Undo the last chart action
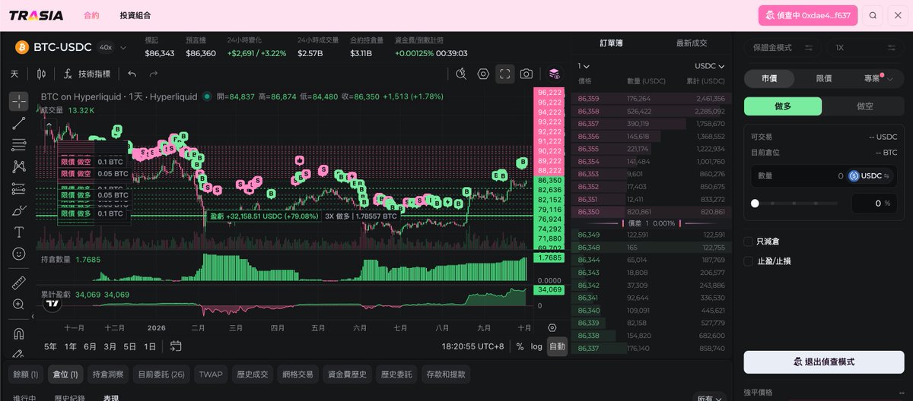This screenshot has height=401, width=913. point(132,74)
